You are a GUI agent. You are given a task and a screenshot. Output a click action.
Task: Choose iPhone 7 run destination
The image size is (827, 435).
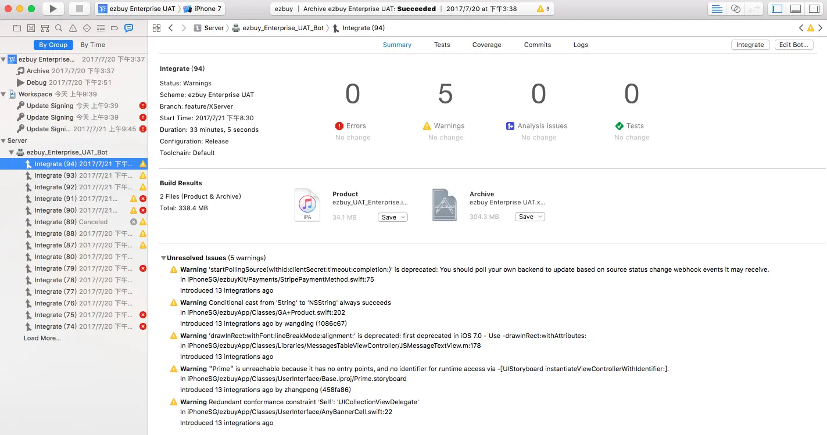(202, 9)
